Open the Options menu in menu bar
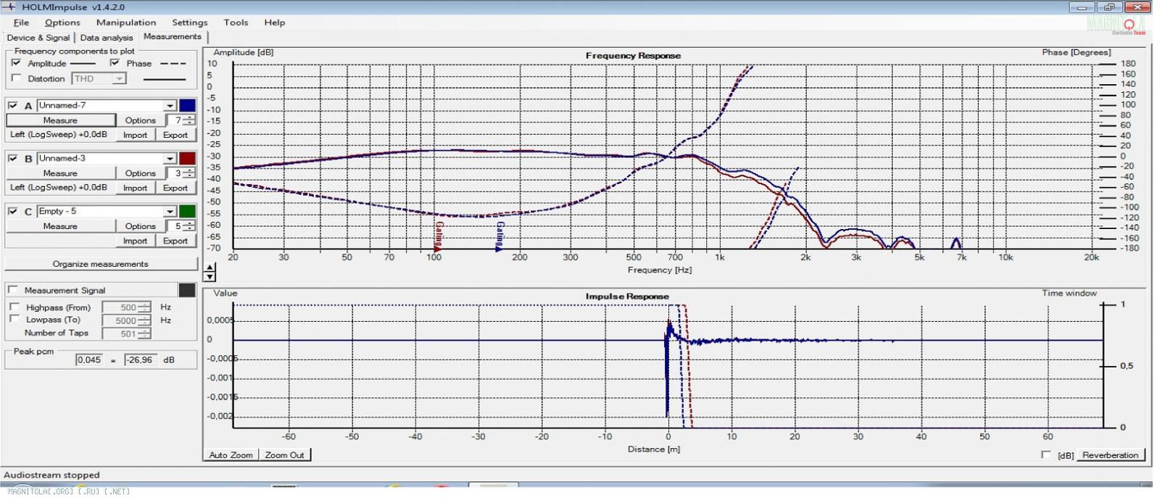 pos(62,22)
